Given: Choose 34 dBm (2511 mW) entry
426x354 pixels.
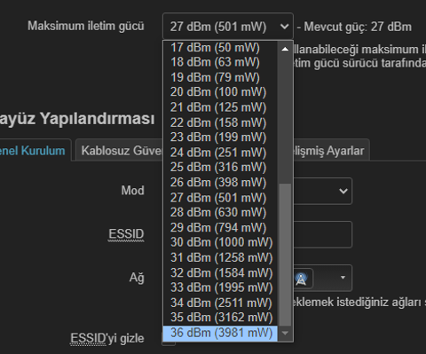Looking at the screenshot, I should [220, 303].
